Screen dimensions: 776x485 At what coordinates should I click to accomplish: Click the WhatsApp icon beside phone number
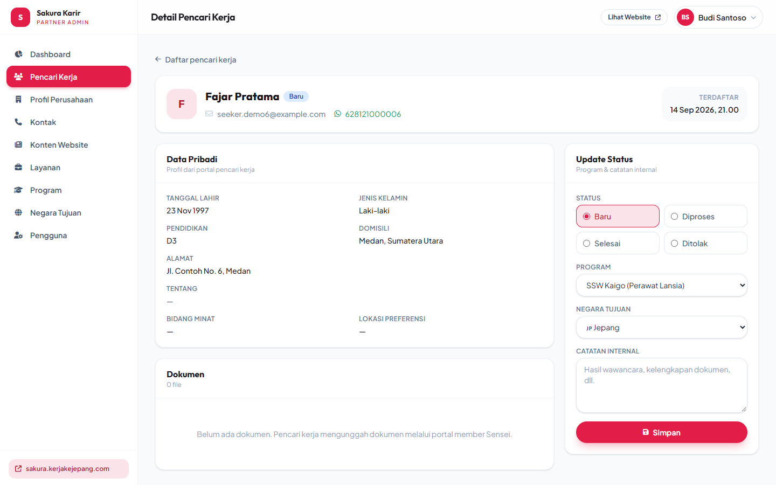[338, 114]
